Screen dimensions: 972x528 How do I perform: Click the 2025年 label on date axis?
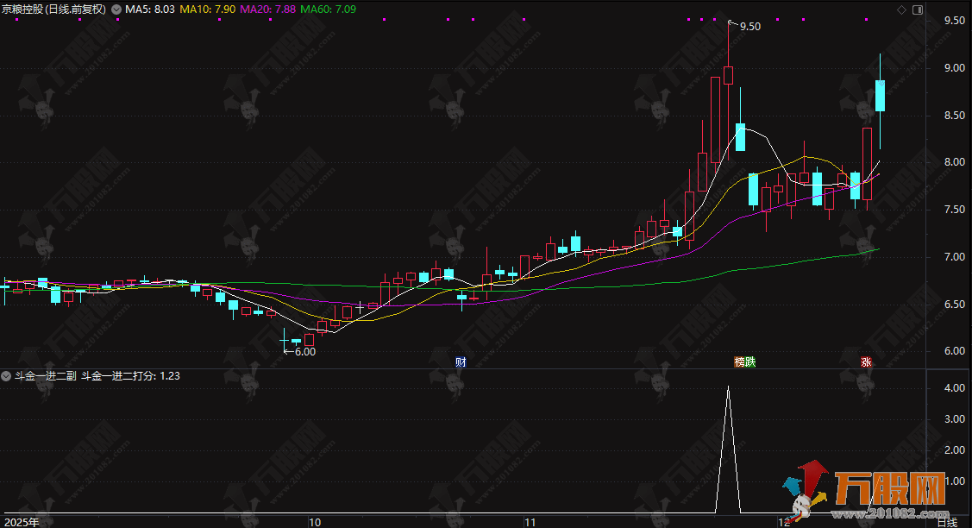(22, 521)
